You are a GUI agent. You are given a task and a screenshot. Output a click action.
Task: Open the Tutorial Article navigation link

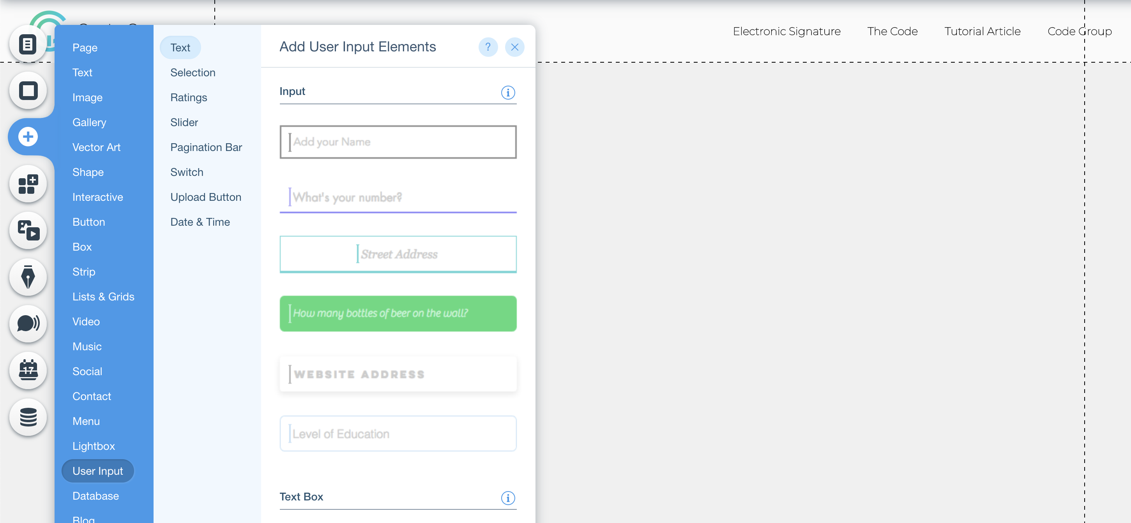click(x=982, y=32)
